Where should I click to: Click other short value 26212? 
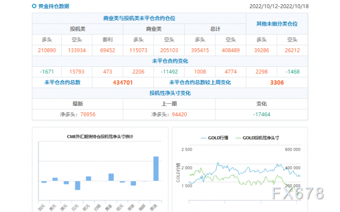pyautogui.click(x=292, y=50)
